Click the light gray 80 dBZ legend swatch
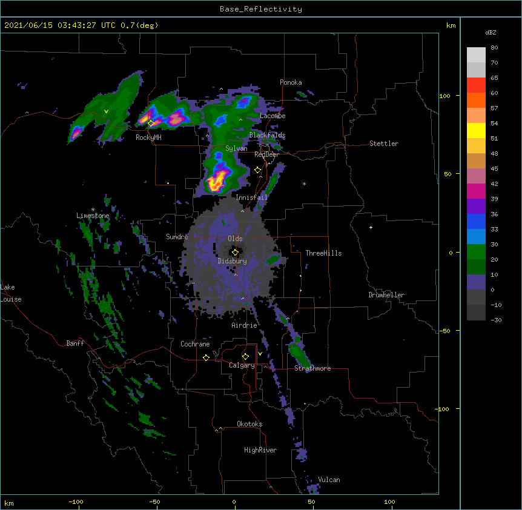522x510 pixels. [476, 55]
